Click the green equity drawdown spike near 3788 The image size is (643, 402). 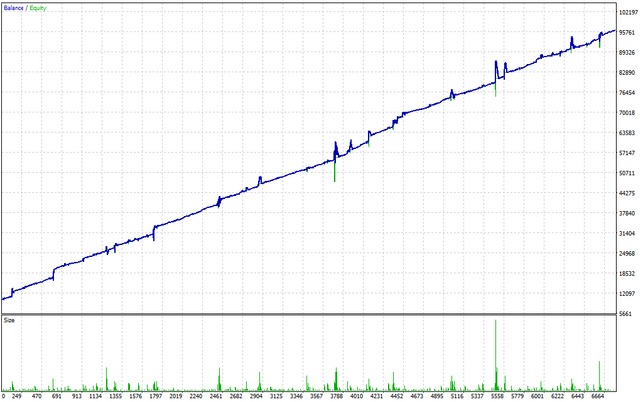point(335,175)
